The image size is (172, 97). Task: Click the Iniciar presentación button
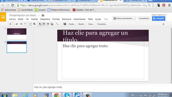tap(123, 18)
